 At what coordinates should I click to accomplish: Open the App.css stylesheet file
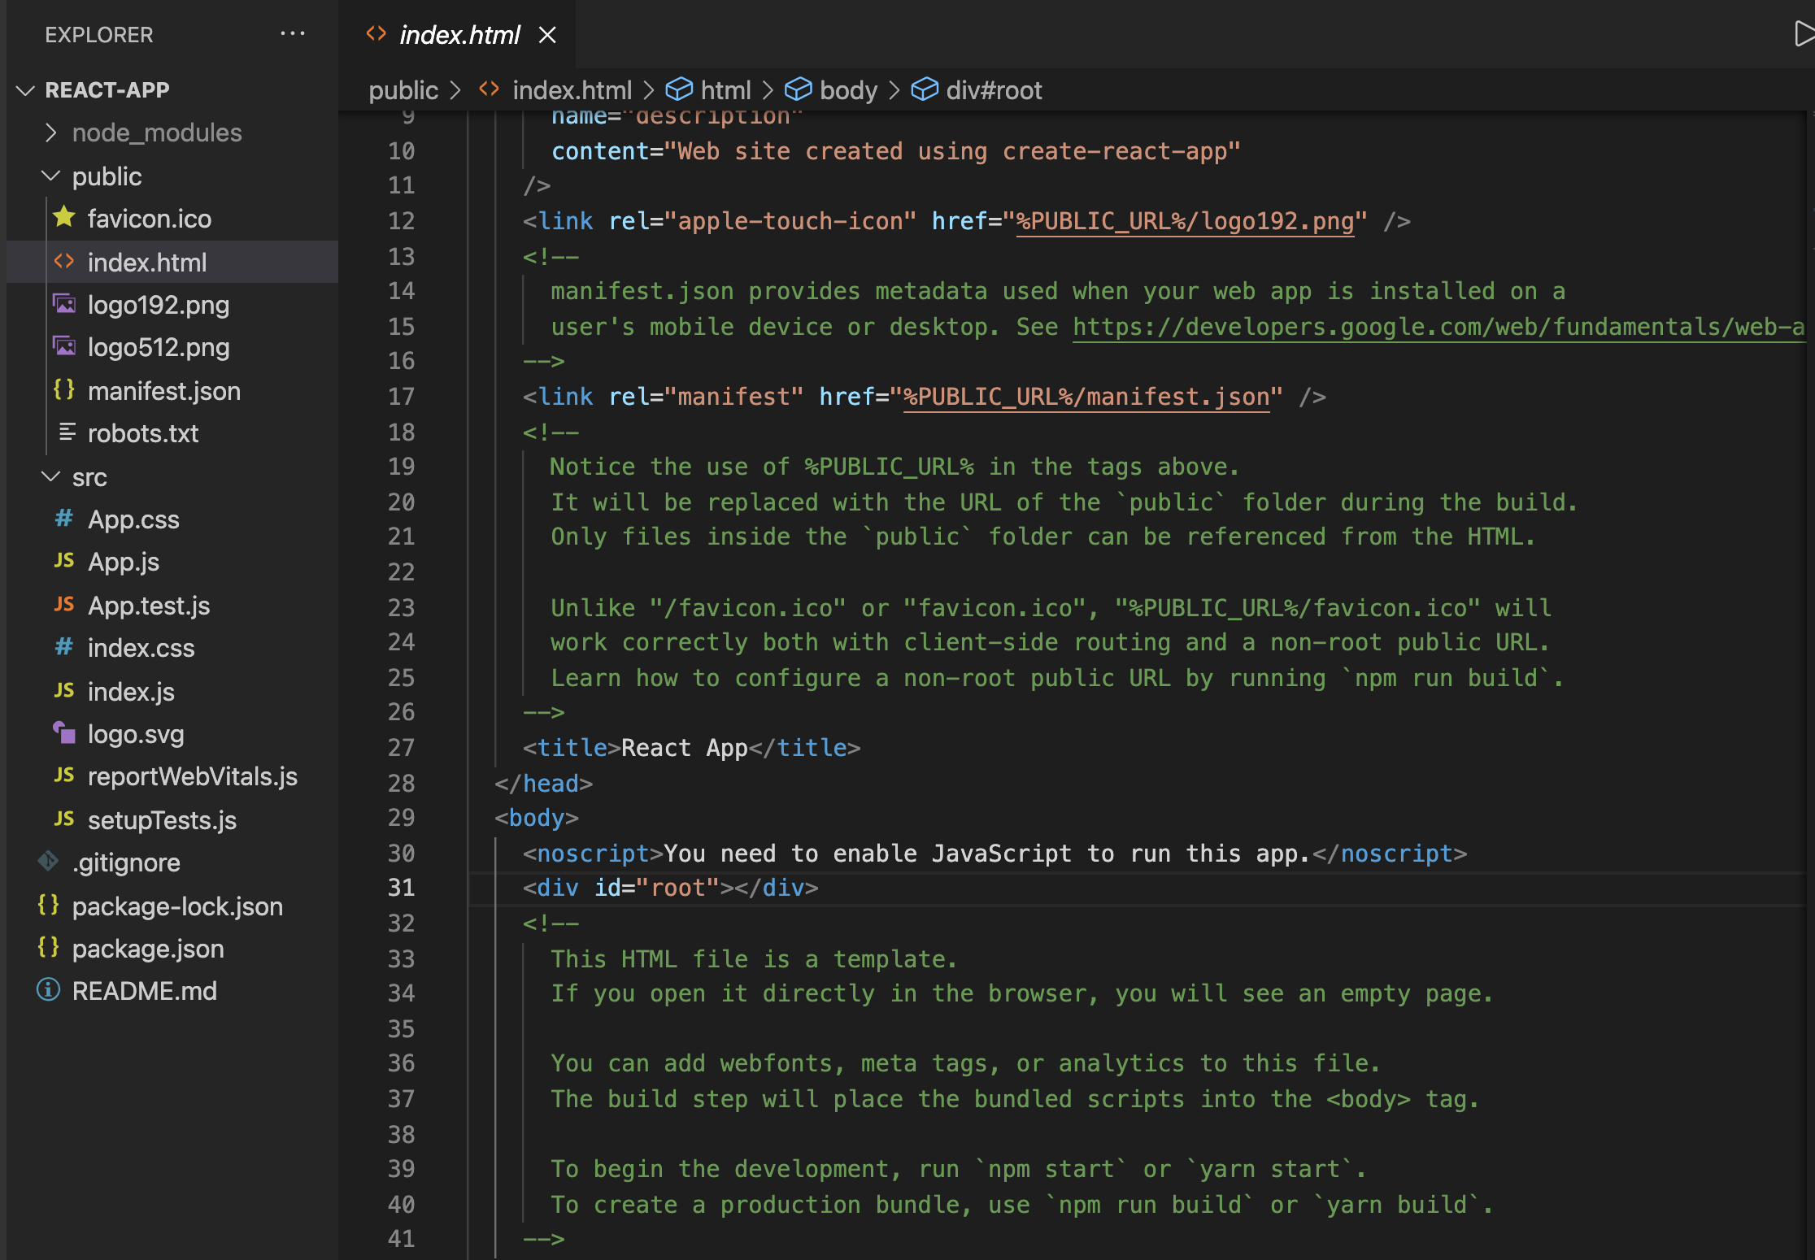(x=133, y=519)
